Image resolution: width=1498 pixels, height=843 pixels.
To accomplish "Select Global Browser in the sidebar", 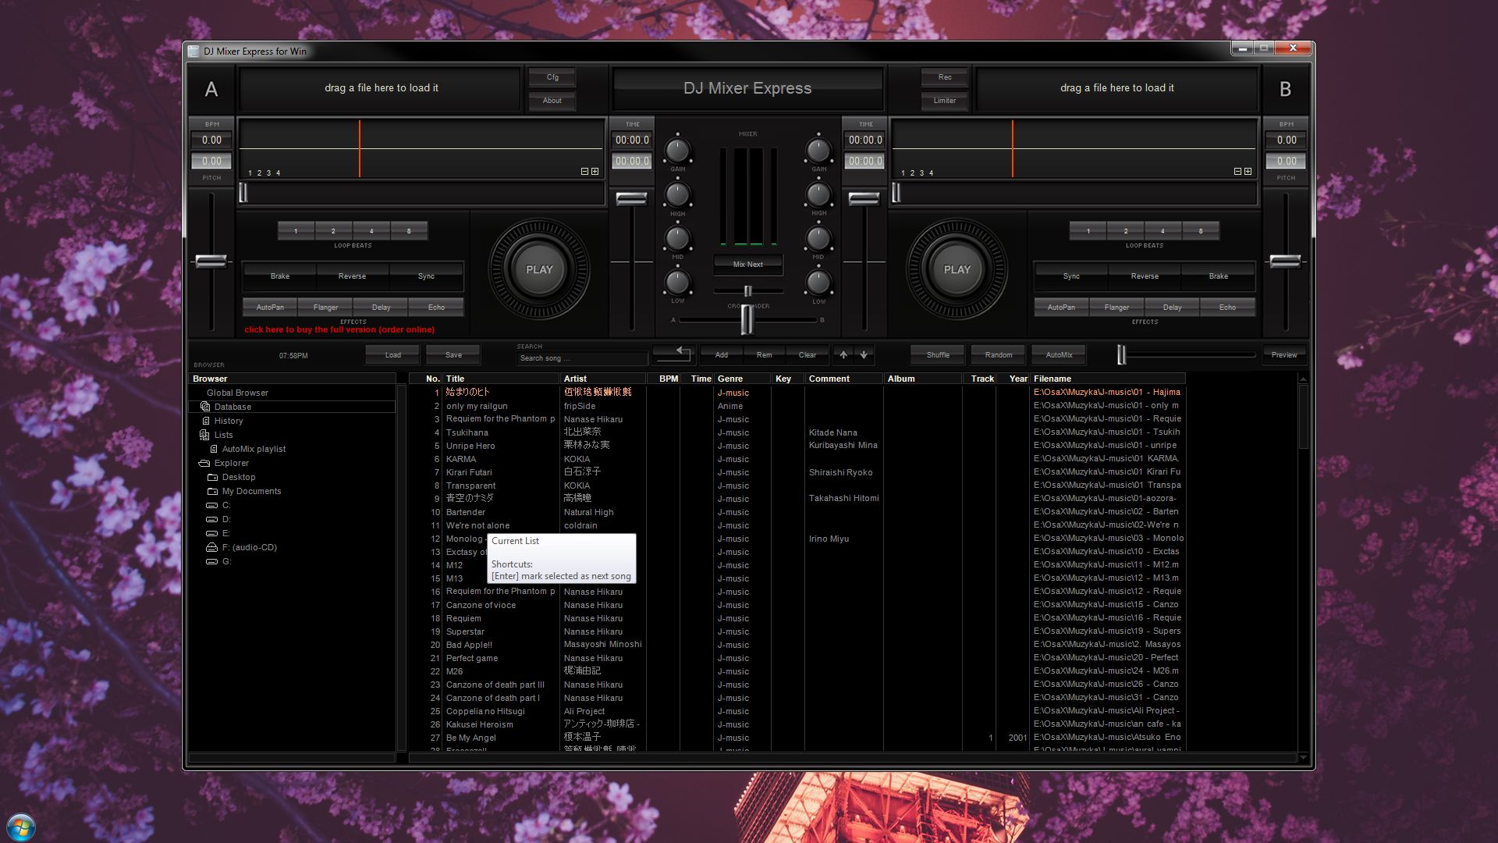I will coord(238,393).
